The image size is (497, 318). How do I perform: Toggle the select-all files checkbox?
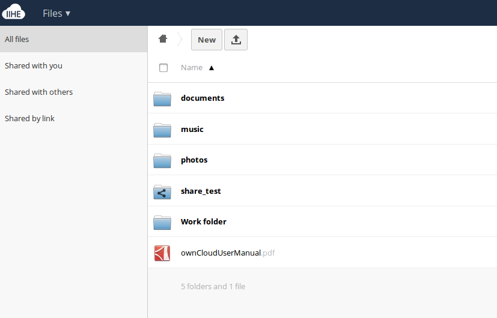163,68
